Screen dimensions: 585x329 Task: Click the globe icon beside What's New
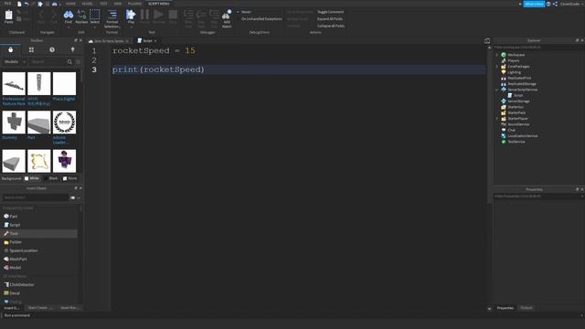[548, 4]
